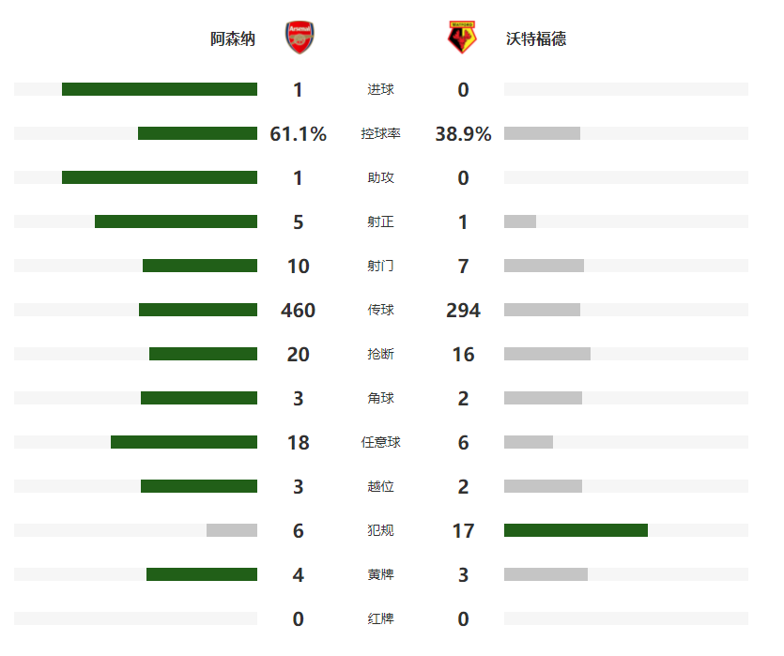This screenshot has width=784, height=656.
Task: Click Arsenal's green 进球 bar
Action: pyautogui.click(x=160, y=89)
